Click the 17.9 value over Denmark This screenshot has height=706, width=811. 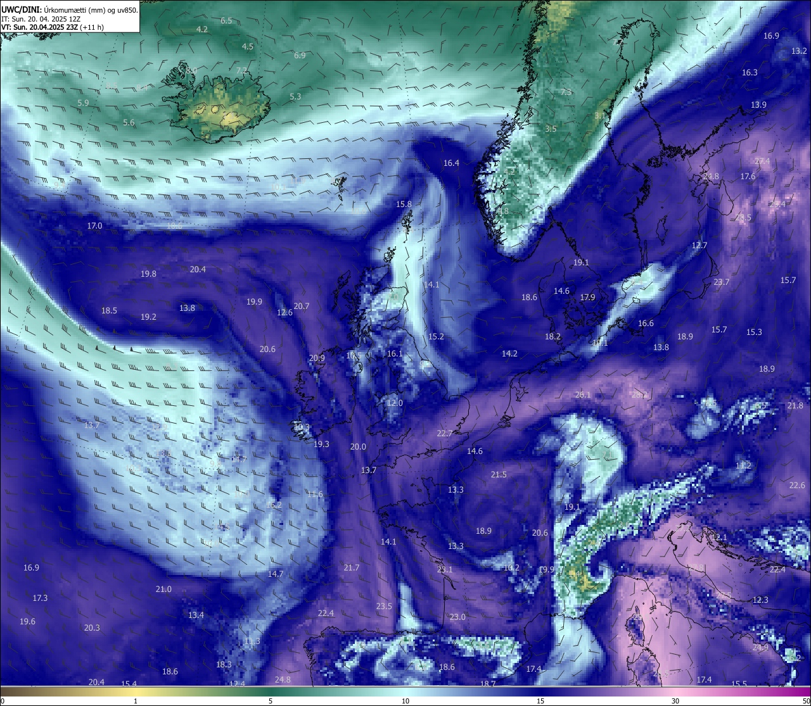(x=587, y=297)
